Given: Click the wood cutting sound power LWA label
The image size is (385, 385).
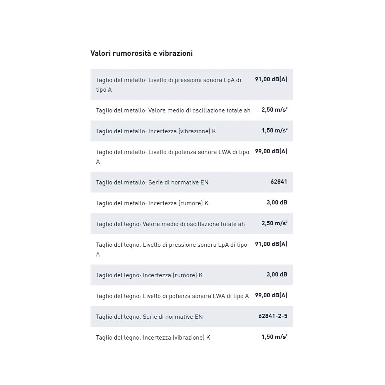Looking at the screenshot, I should point(172,296).
